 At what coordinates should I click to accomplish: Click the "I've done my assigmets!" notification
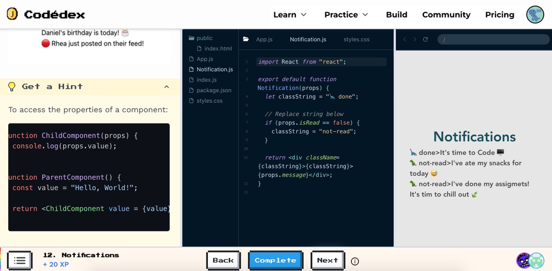469,189
